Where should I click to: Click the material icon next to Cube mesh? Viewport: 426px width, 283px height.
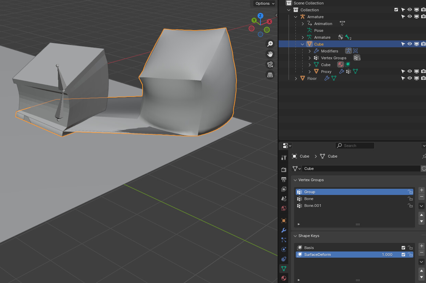tap(340, 64)
